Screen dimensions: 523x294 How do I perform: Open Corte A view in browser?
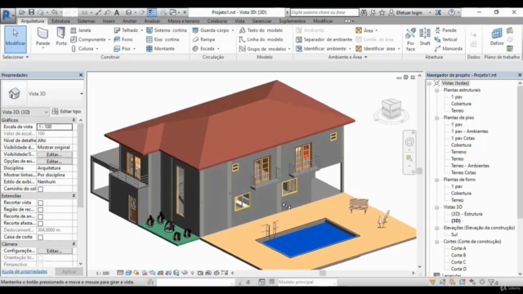tap(458, 248)
